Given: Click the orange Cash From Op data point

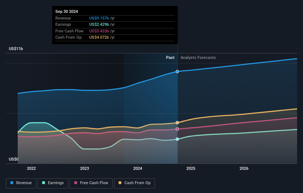Looking at the screenshot, I should coord(177,123).
